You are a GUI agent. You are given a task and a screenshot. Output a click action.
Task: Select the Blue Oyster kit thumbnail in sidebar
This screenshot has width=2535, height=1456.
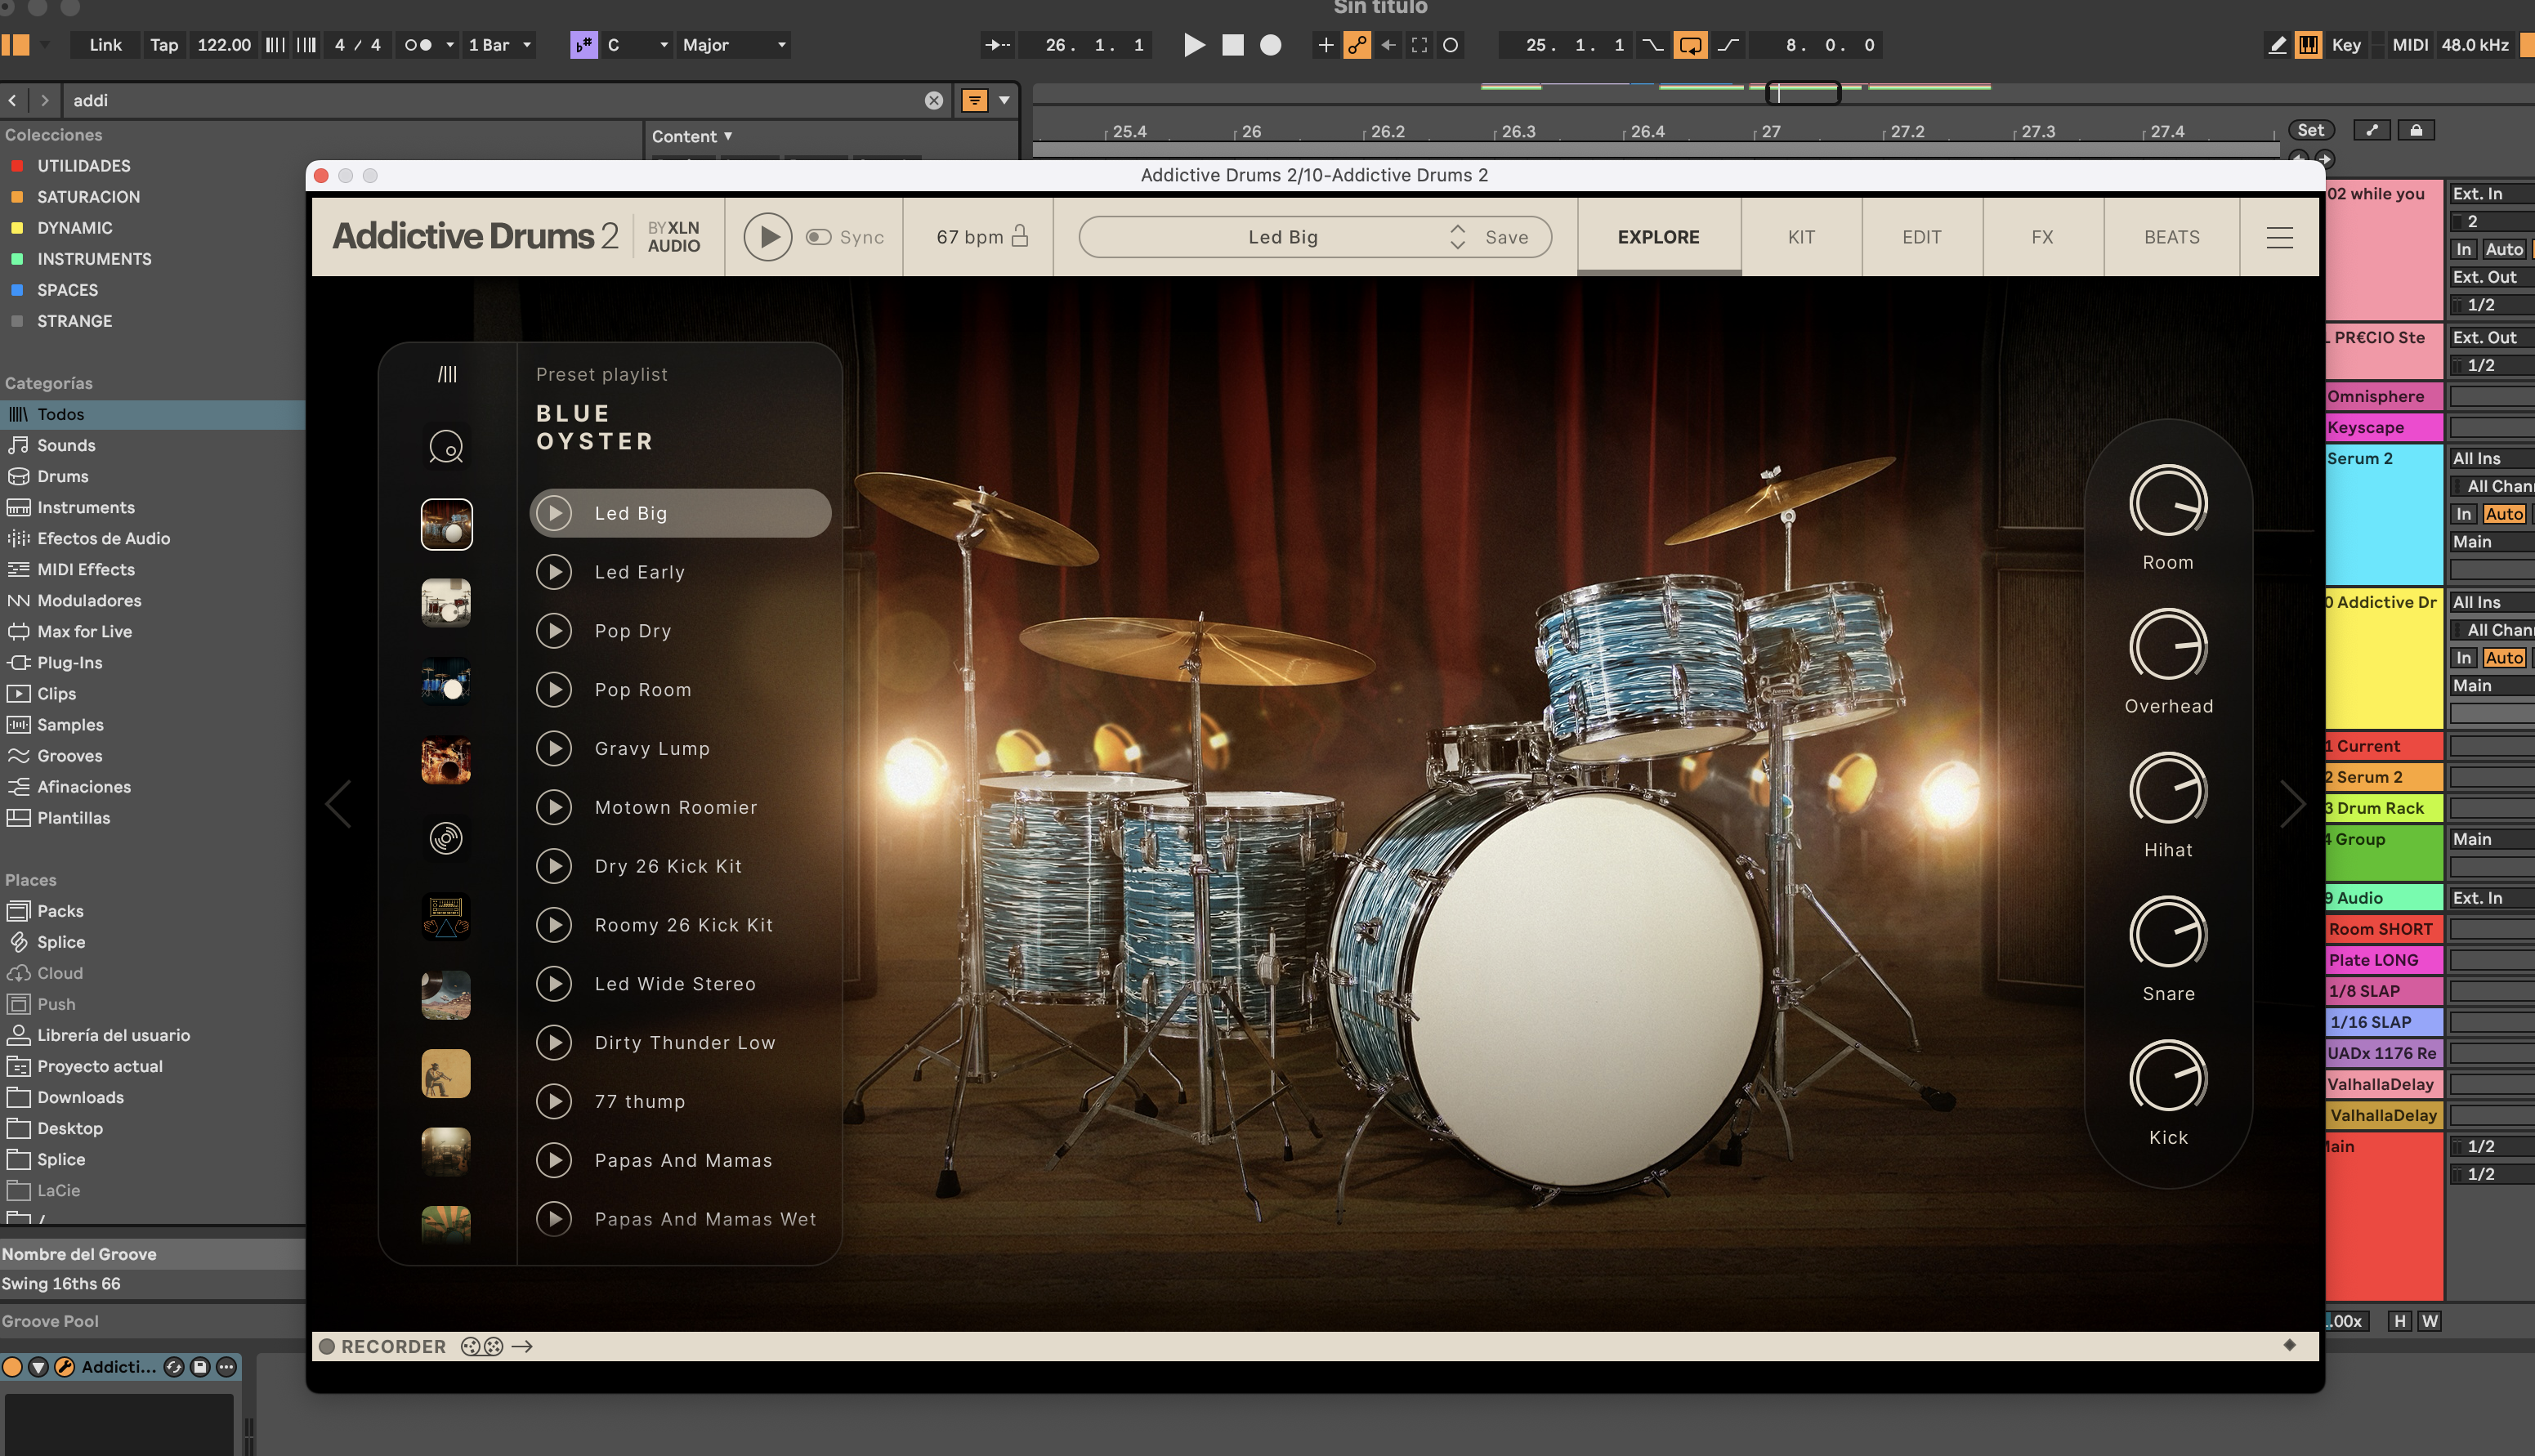click(x=446, y=524)
